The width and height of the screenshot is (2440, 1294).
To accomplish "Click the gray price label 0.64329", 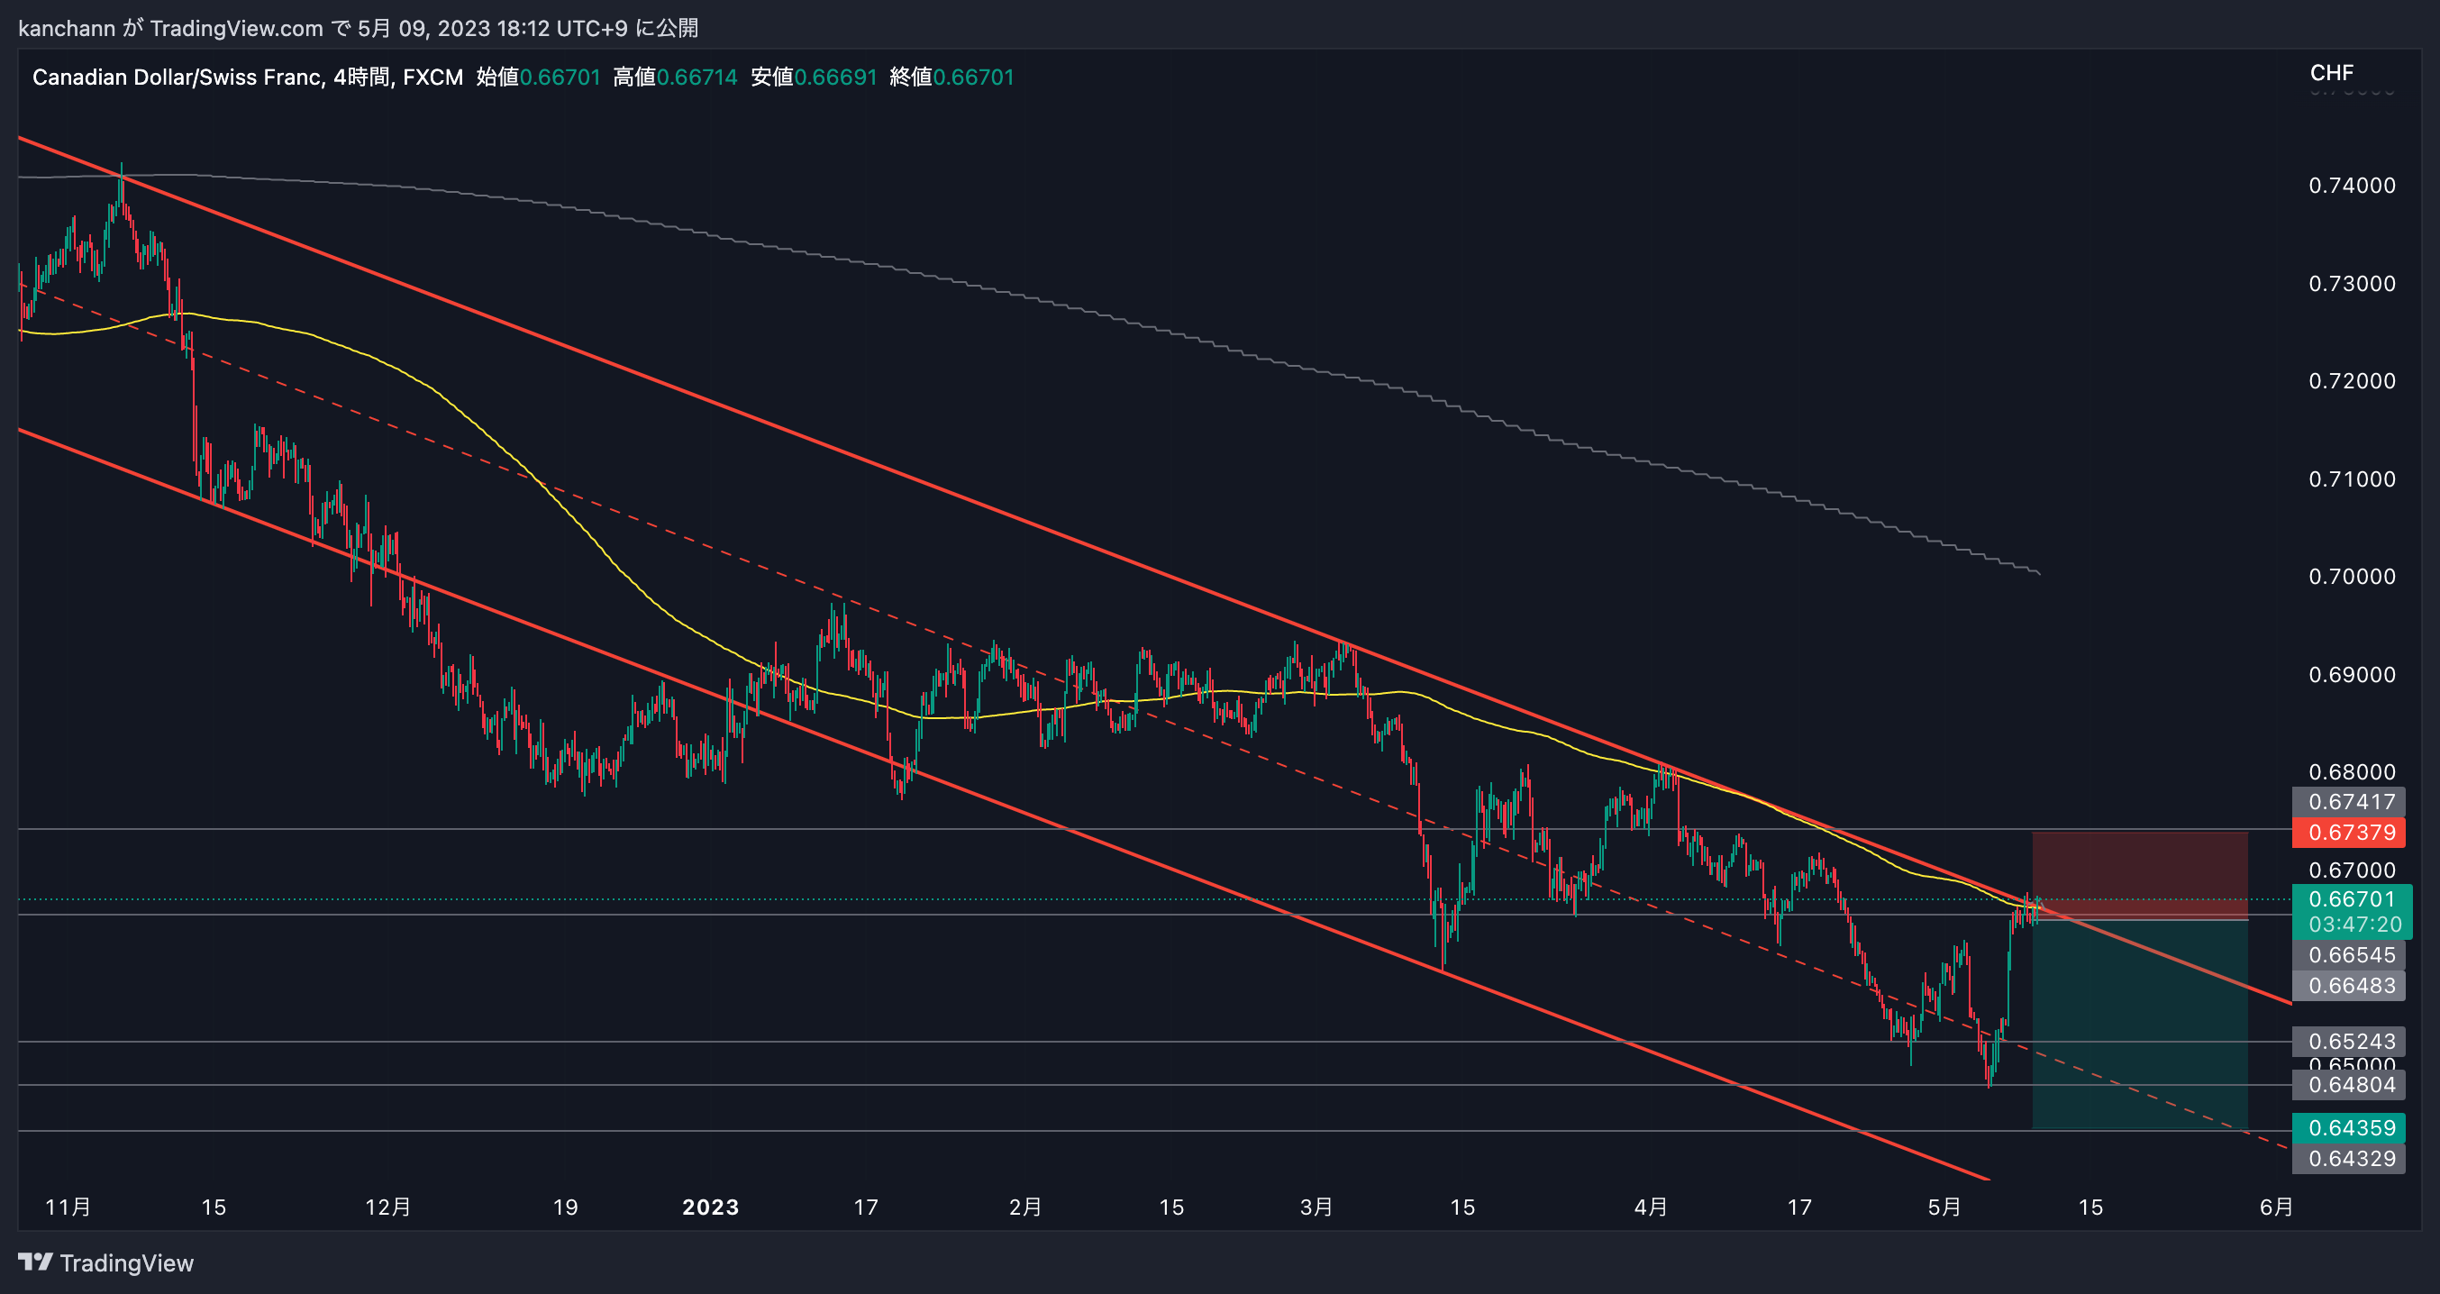I will [x=2348, y=1159].
